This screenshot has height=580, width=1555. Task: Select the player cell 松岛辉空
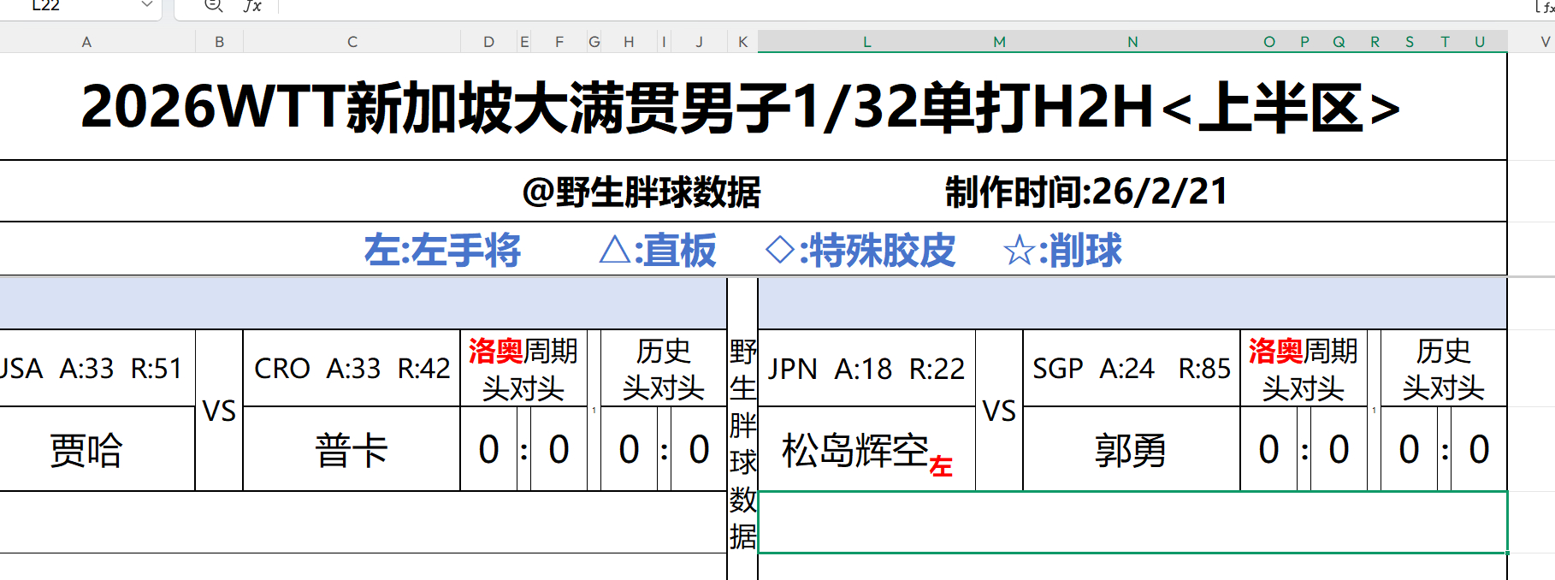coord(866,449)
